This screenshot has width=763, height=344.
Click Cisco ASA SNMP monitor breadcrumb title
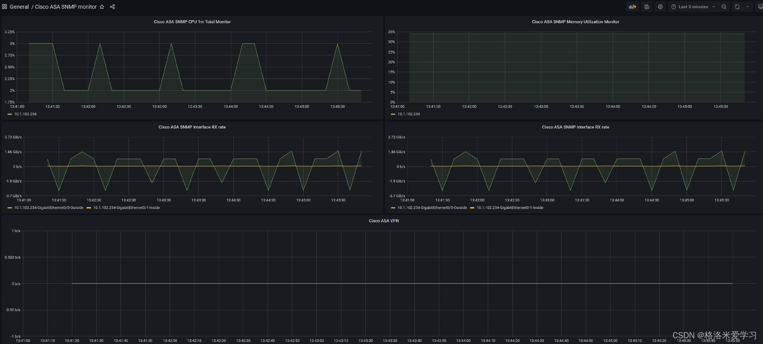pos(66,7)
